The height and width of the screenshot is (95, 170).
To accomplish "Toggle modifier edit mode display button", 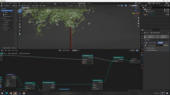I will click(159, 43).
